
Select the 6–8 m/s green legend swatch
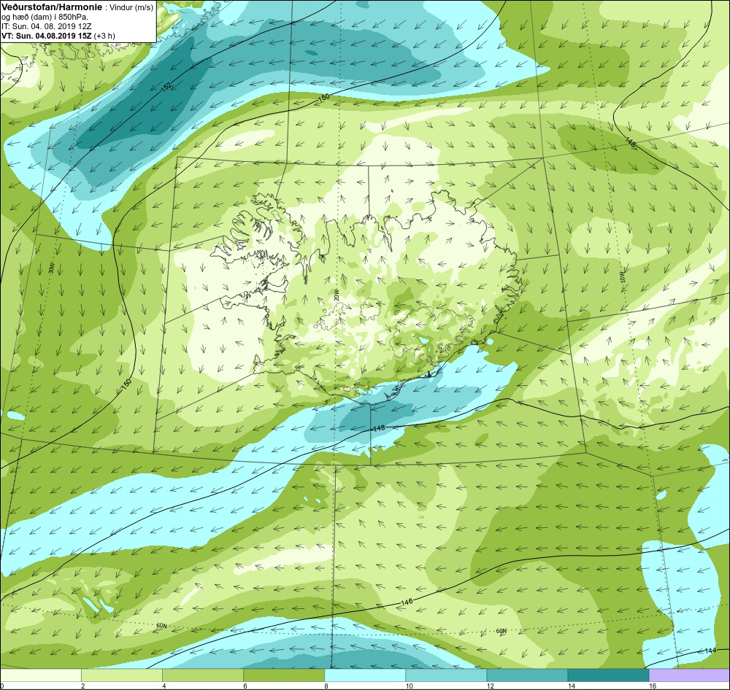click(x=283, y=675)
